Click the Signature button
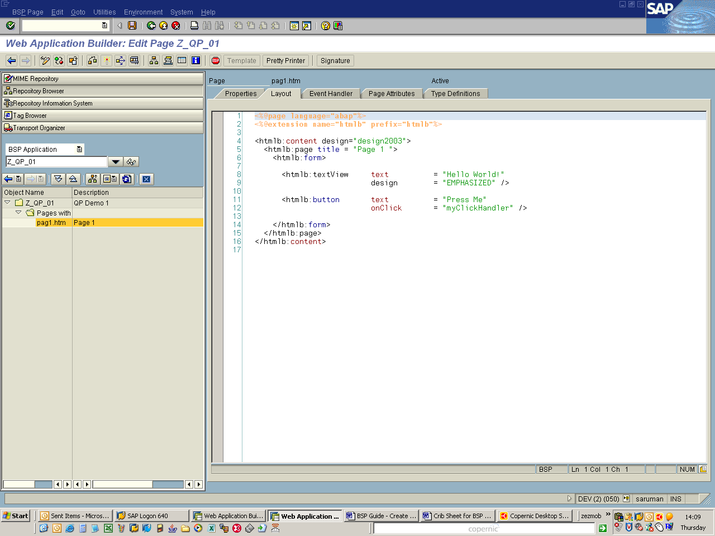715x536 pixels. [x=335, y=61]
